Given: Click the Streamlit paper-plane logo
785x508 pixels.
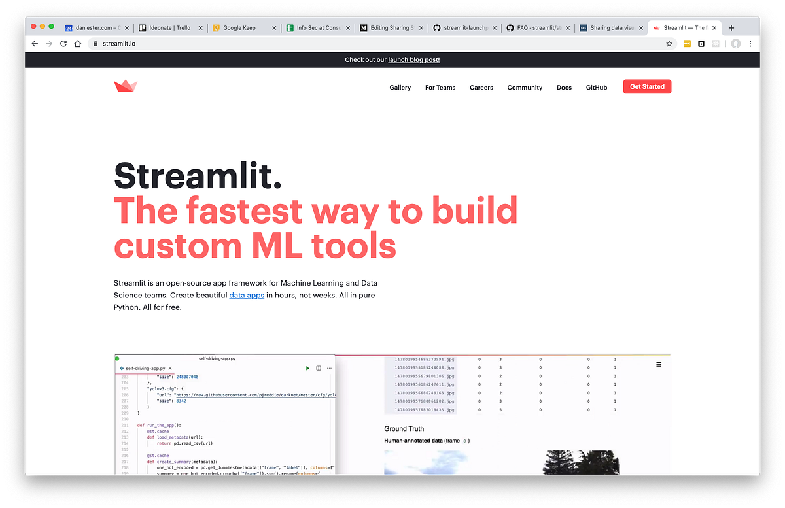Looking at the screenshot, I should coord(125,85).
